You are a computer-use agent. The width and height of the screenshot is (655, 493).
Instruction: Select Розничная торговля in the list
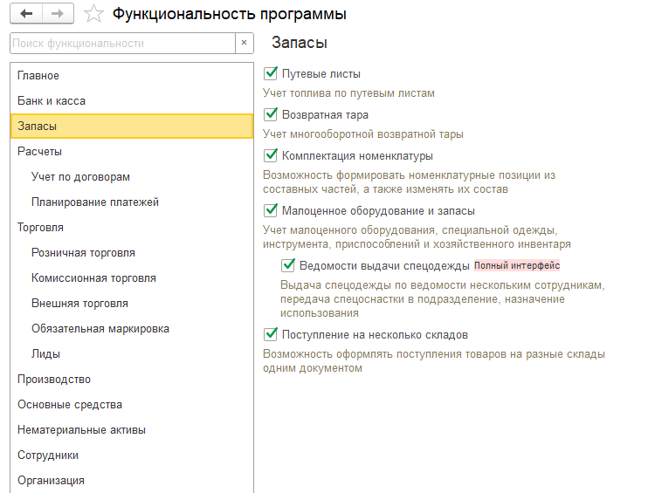pos(83,253)
